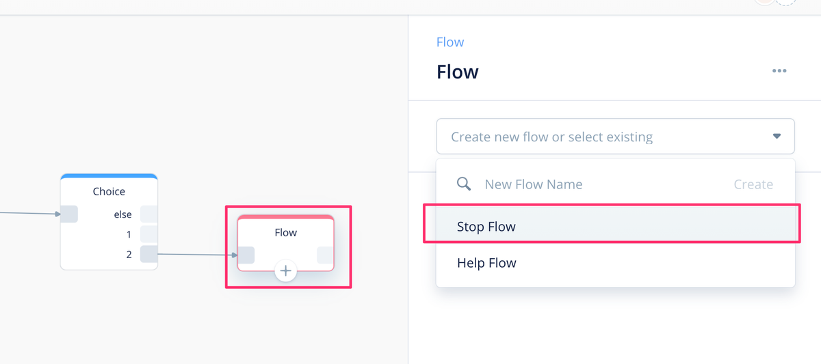Click the output port for choice 1
The image size is (821, 364).
149,234
